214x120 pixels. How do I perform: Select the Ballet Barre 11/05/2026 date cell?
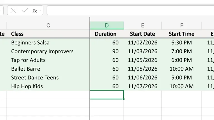(x=142, y=69)
